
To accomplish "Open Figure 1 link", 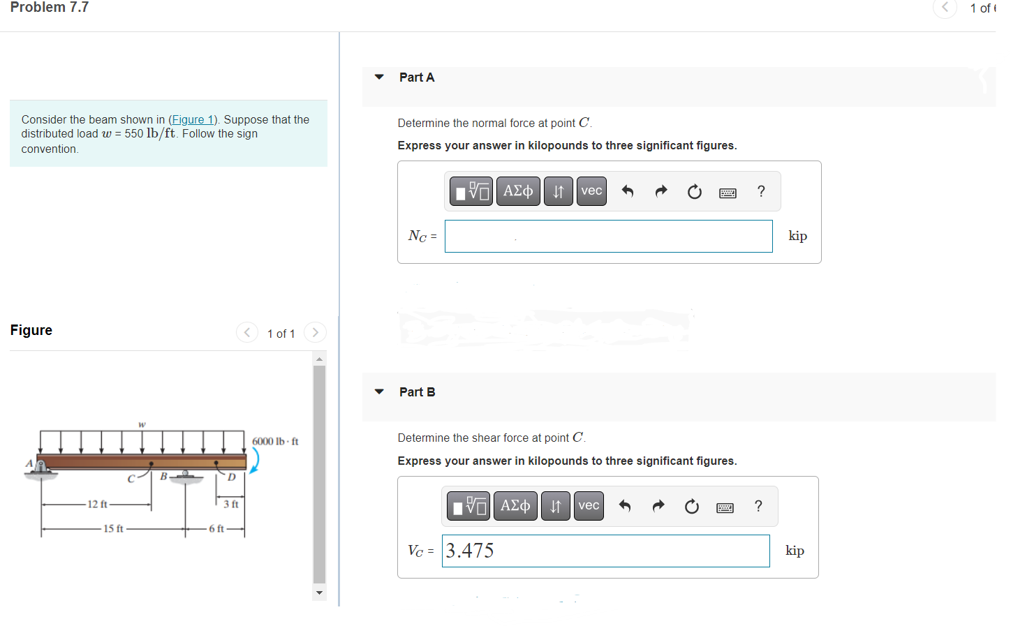I will [x=193, y=119].
